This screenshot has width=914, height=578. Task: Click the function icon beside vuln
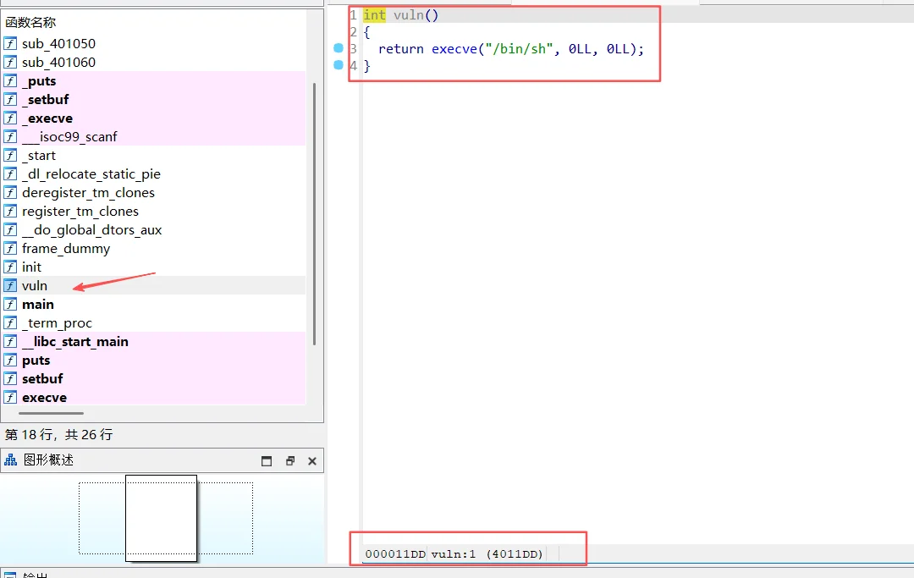tap(10, 286)
